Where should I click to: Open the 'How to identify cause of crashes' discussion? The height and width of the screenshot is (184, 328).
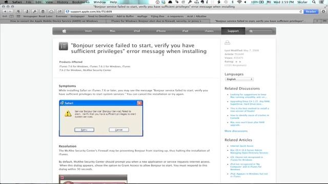click(250, 117)
